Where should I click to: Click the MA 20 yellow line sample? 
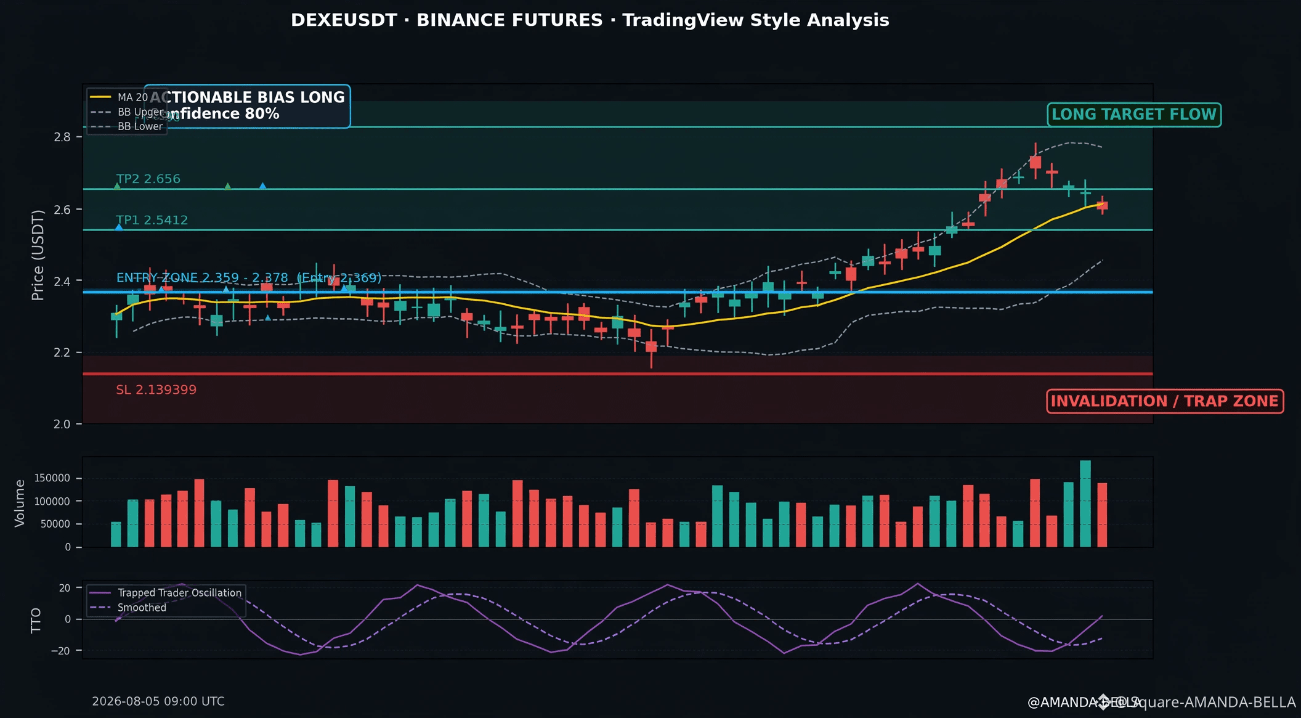pos(100,97)
